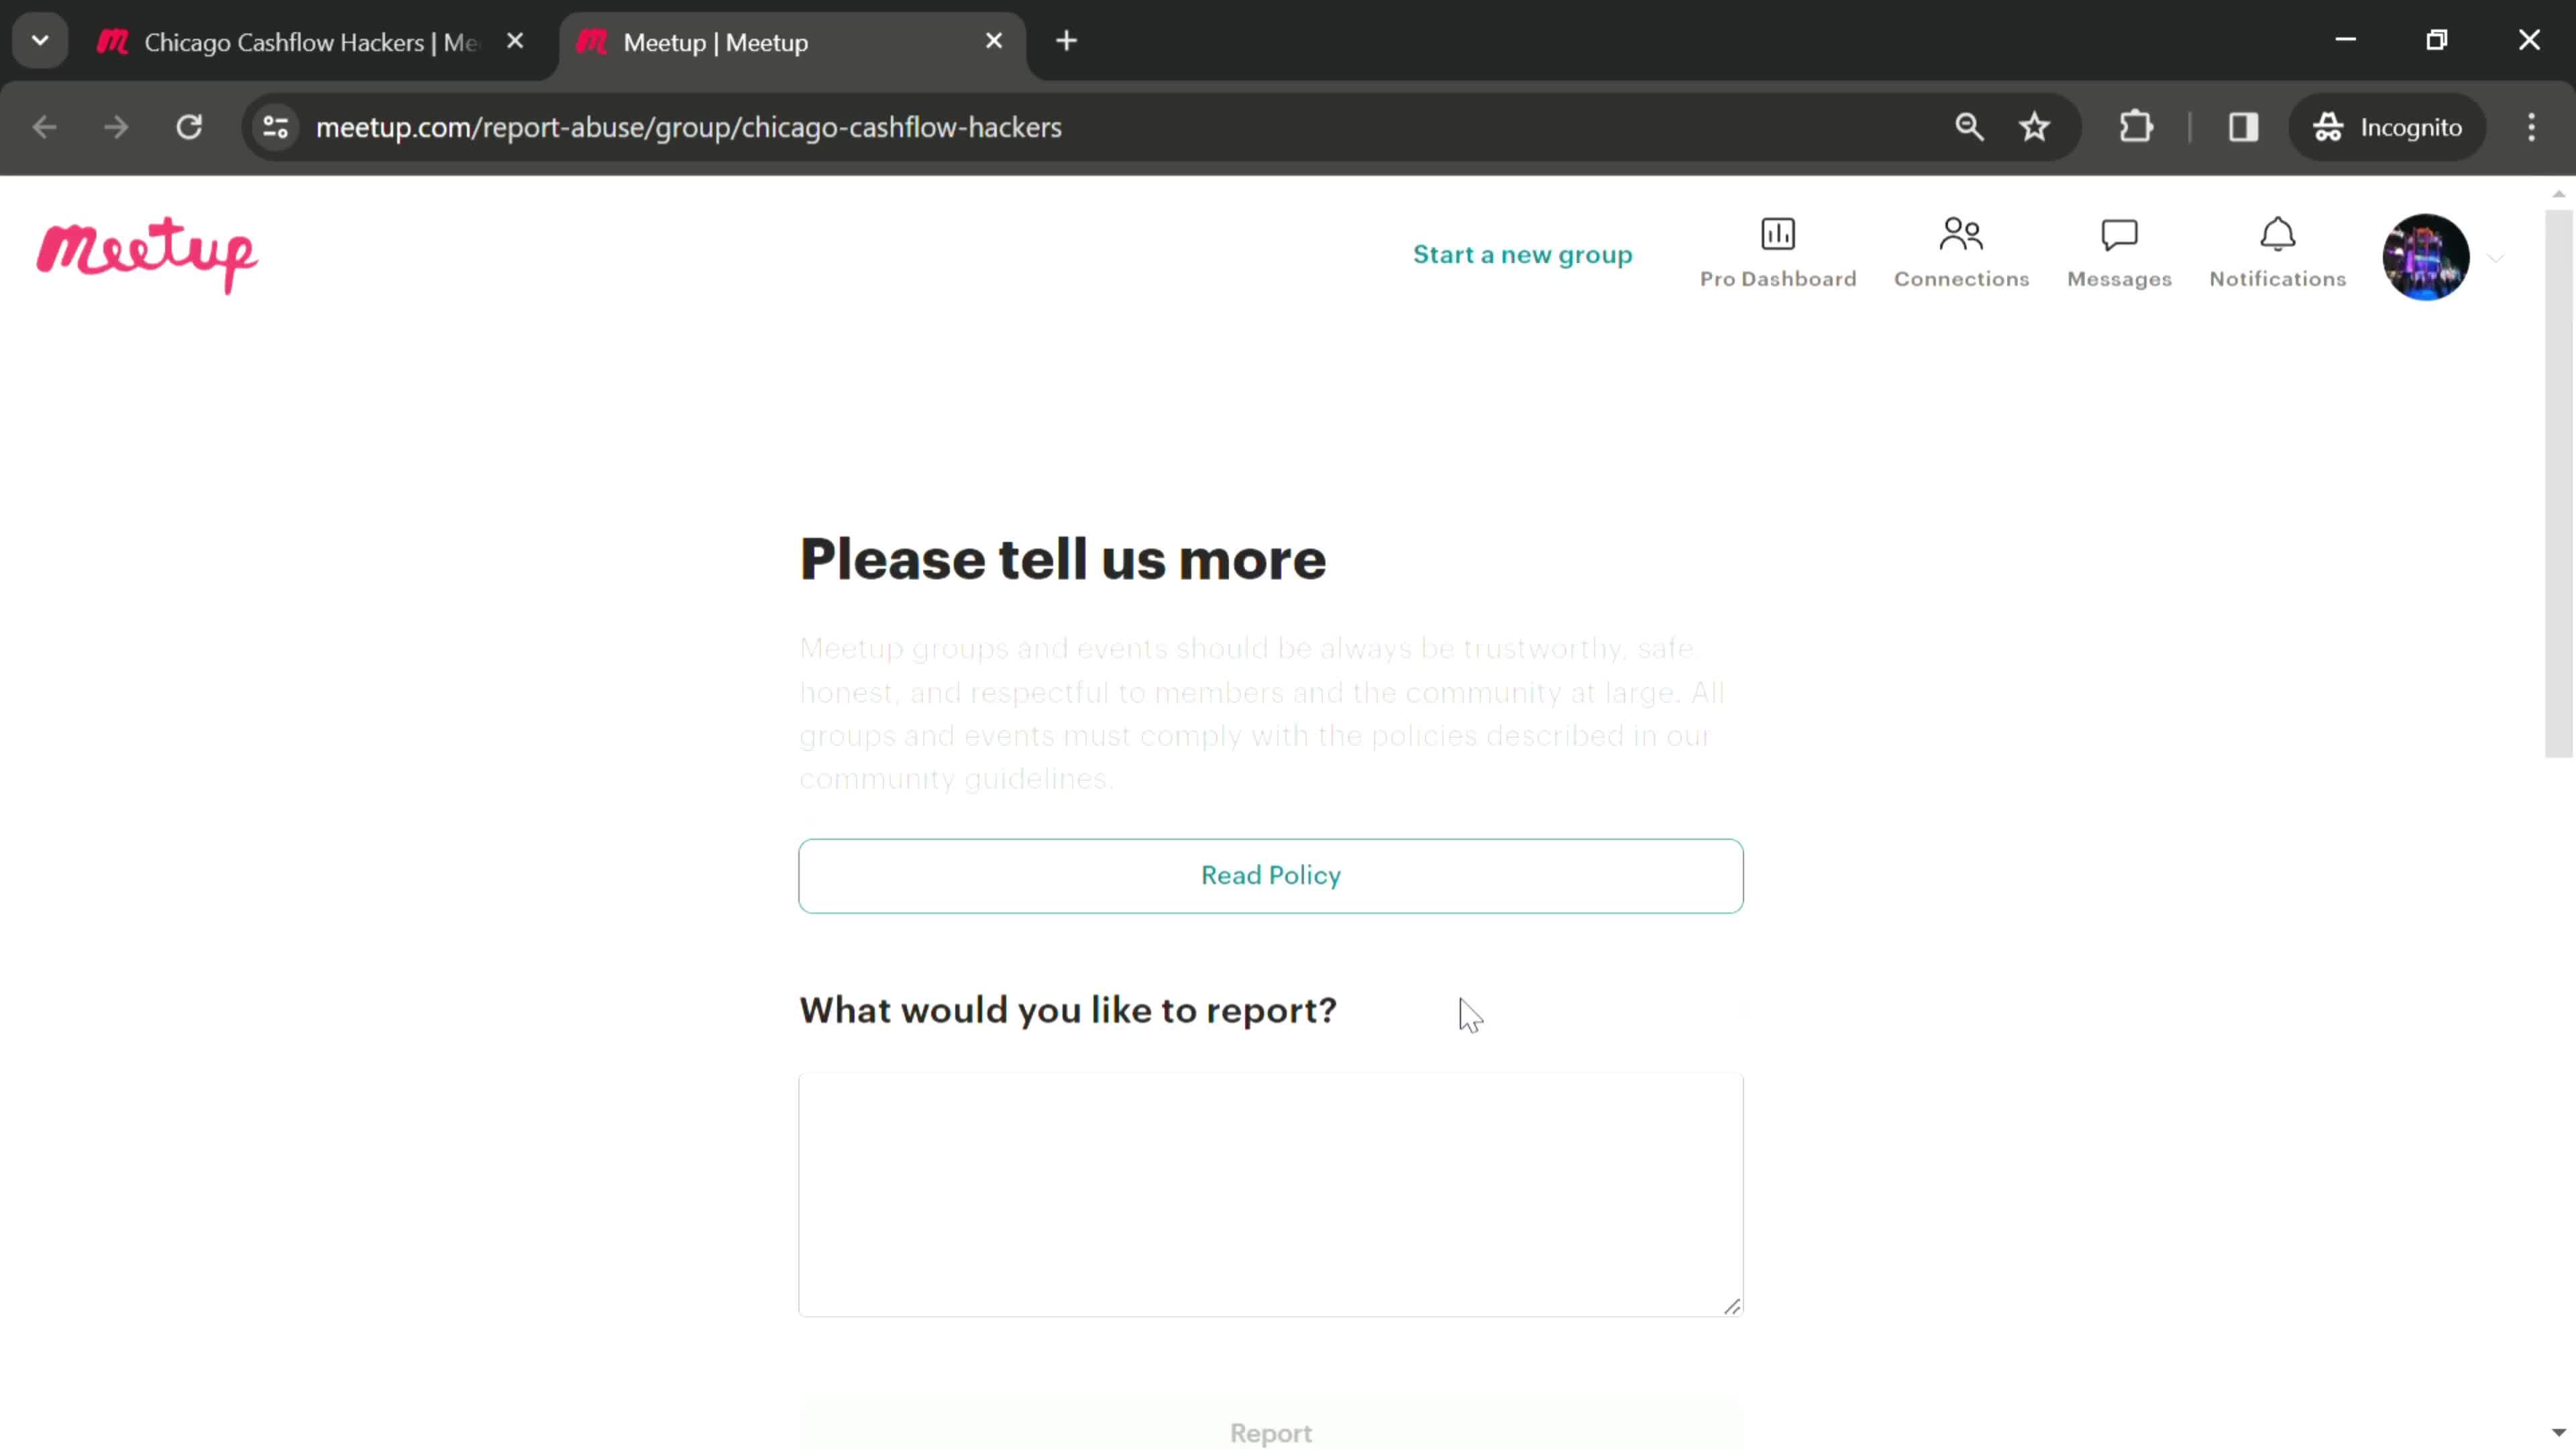Select the Chicago Cashflow Hackers tab
The width and height of the screenshot is (2576, 1449).
311,41
